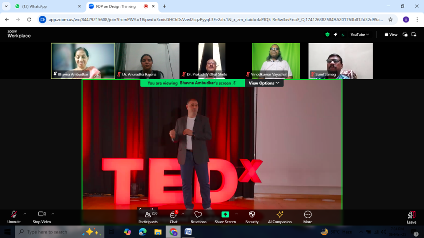The image size is (424, 238).
Task: Open the View layout menu
Action: pyautogui.click(x=391, y=35)
